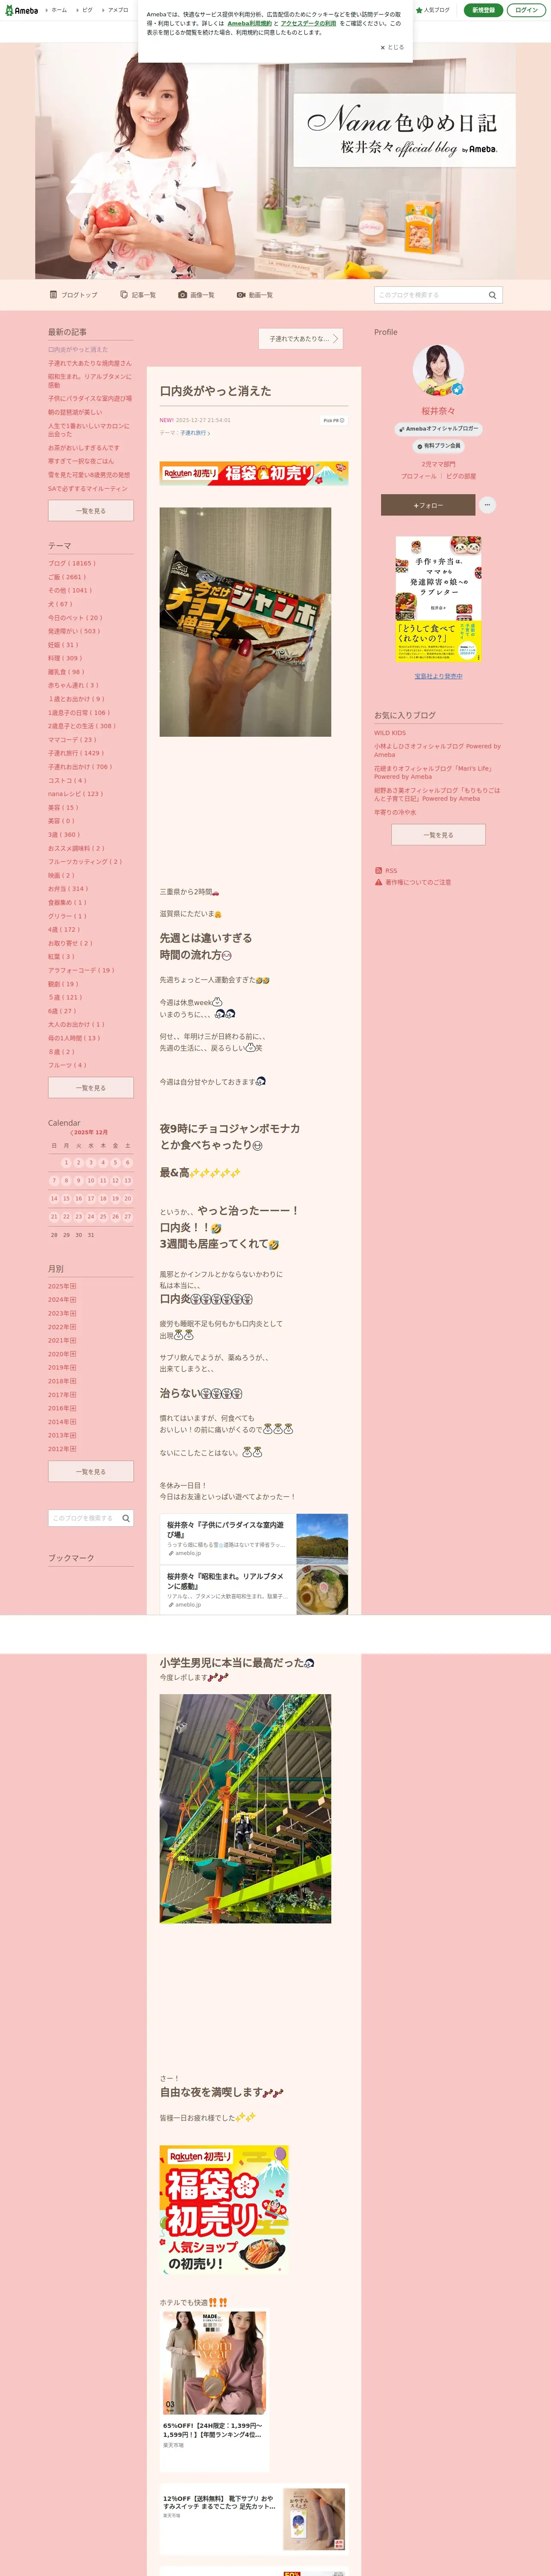Click the 手作り弁当 book cover image
The height and width of the screenshot is (2576, 551).
click(438, 599)
